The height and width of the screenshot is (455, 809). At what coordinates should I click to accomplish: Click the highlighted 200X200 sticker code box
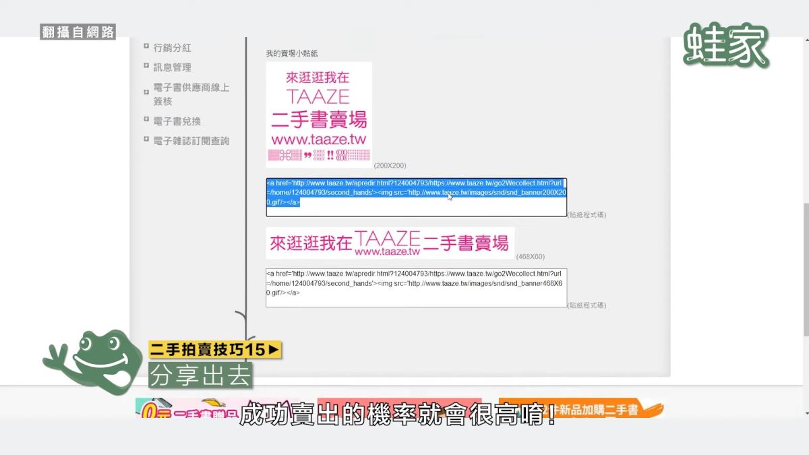click(x=416, y=198)
